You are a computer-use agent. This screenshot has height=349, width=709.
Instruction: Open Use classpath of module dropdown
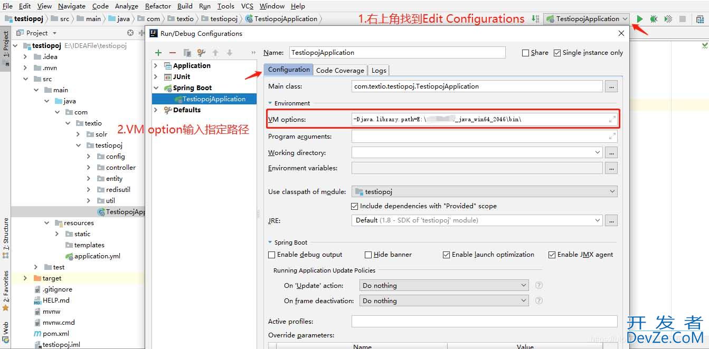(484, 191)
